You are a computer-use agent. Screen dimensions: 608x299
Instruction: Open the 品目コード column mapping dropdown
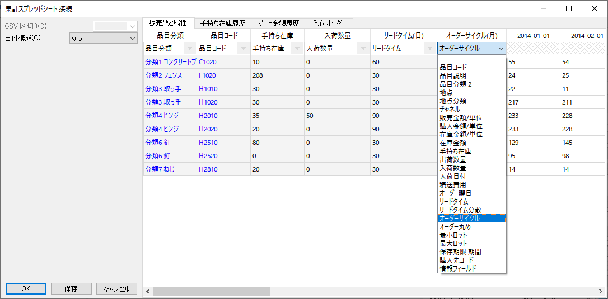[243, 49]
